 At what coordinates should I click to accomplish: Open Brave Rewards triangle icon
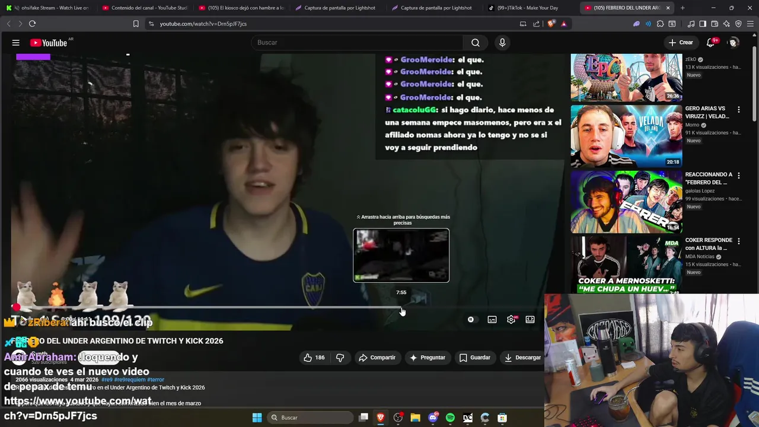pos(563,24)
